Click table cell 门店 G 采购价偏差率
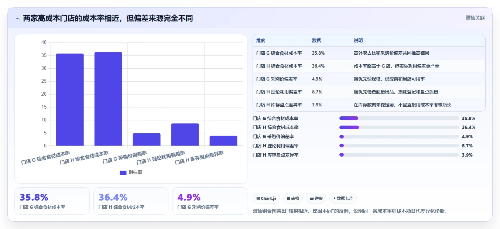 point(277,79)
